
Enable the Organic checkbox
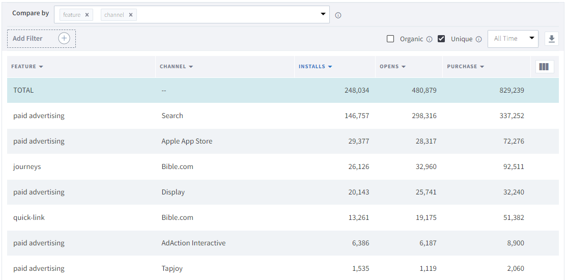(x=390, y=39)
